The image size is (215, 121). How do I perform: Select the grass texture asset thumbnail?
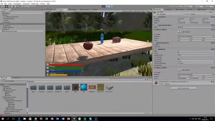click(100, 87)
